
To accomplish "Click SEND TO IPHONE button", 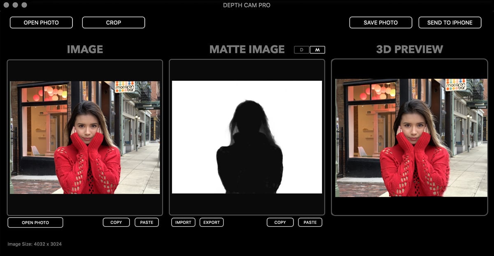I will click(450, 23).
